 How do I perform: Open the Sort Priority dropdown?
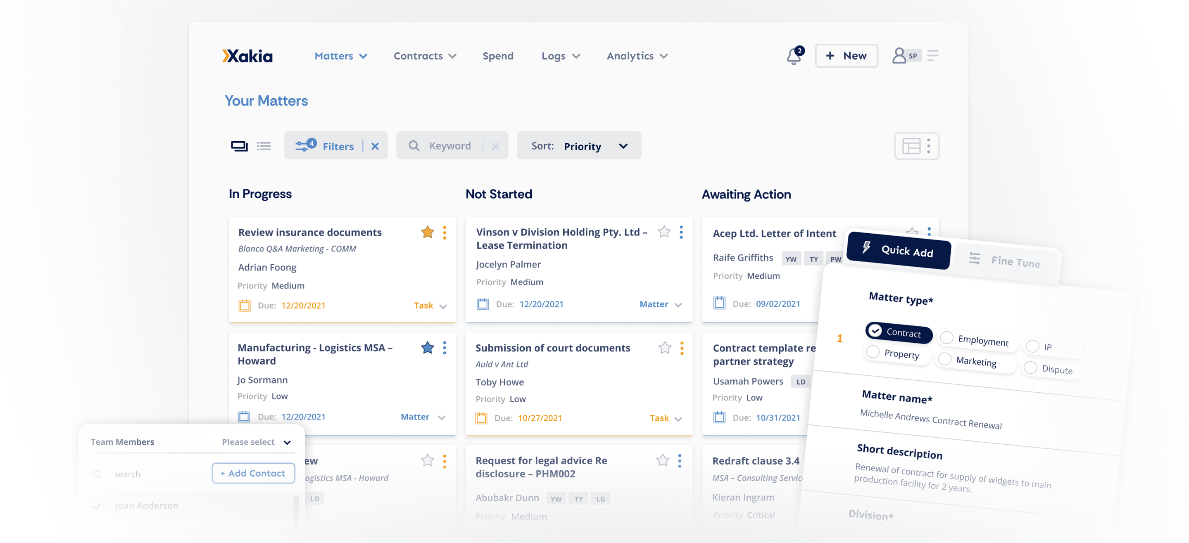(x=579, y=146)
